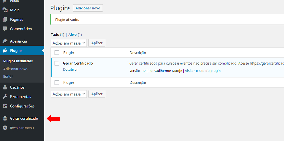Tick the select-all checkbox in table footer
Screen dimensions: 284x141
tap(57, 83)
